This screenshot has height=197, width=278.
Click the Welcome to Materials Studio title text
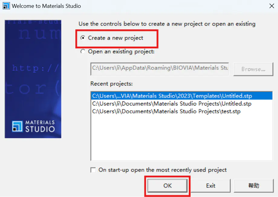click(x=46, y=6)
